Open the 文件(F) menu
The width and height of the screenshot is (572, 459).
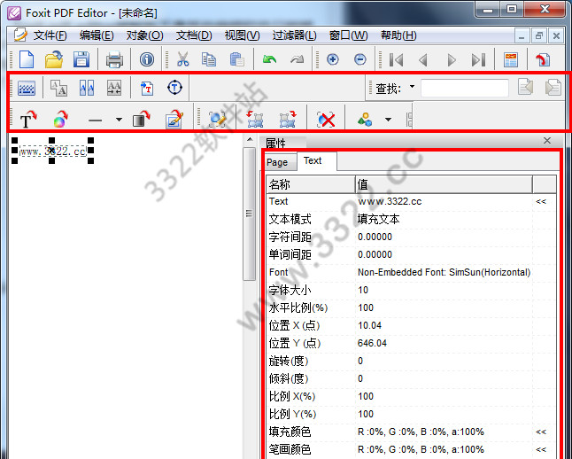(50, 35)
